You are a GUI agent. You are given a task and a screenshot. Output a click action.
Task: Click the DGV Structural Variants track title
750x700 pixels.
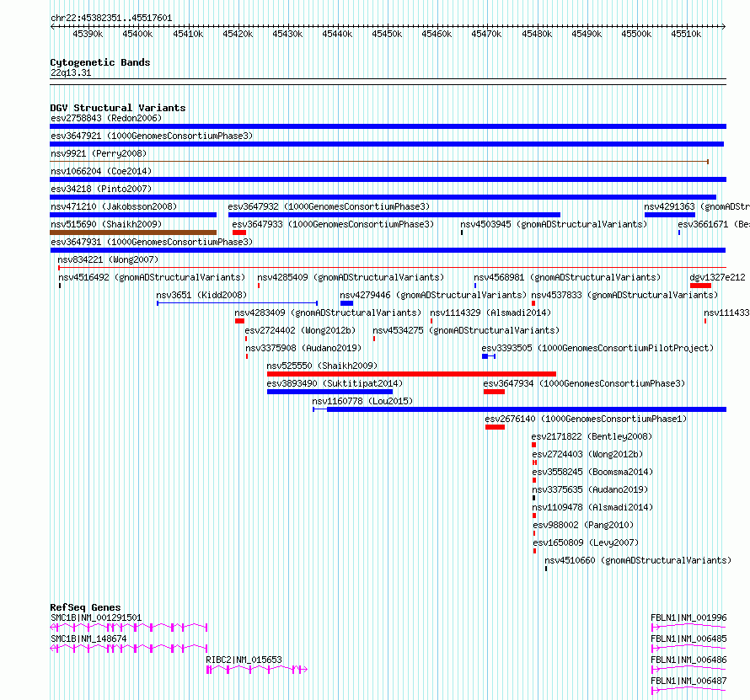pos(118,108)
